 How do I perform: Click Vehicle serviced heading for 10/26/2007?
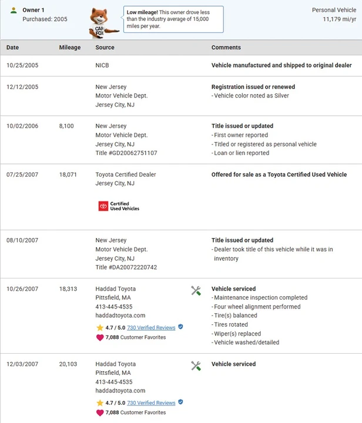click(234, 289)
